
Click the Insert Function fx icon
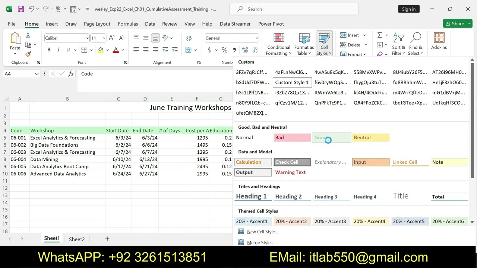point(71,74)
